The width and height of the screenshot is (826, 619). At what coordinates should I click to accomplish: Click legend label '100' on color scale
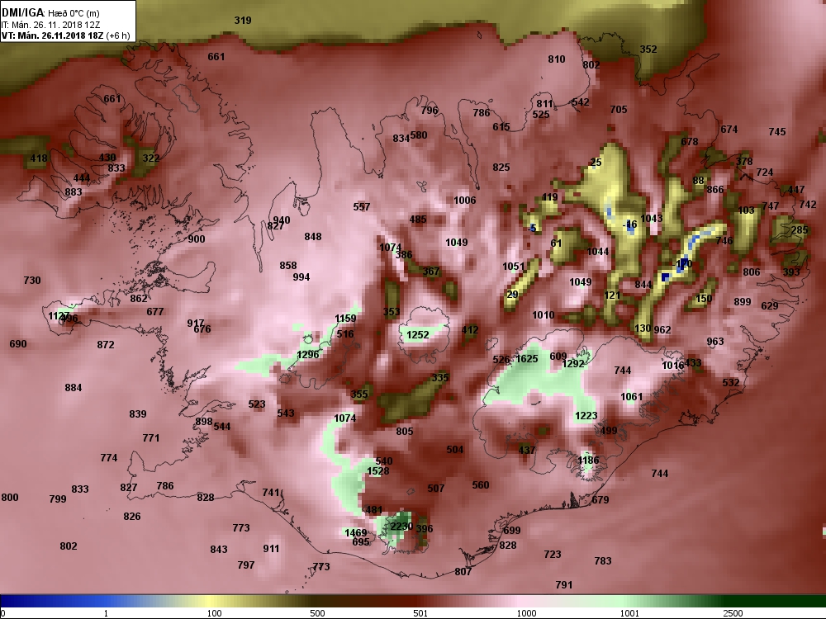pyautogui.click(x=214, y=613)
